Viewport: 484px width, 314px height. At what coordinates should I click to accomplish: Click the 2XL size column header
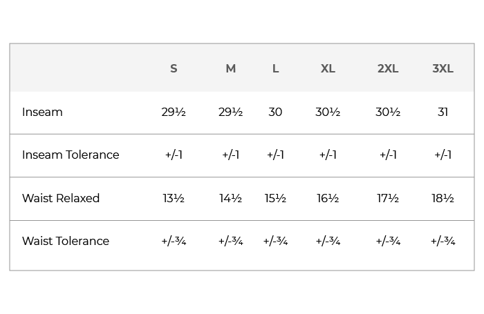coord(388,68)
